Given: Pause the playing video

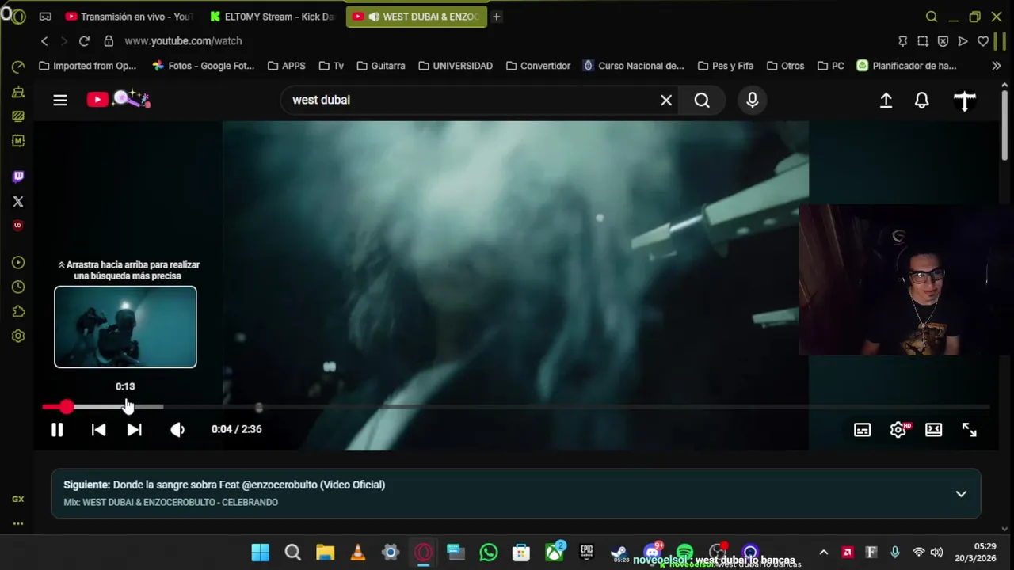Looking at the screenshot, I should 57,429.
